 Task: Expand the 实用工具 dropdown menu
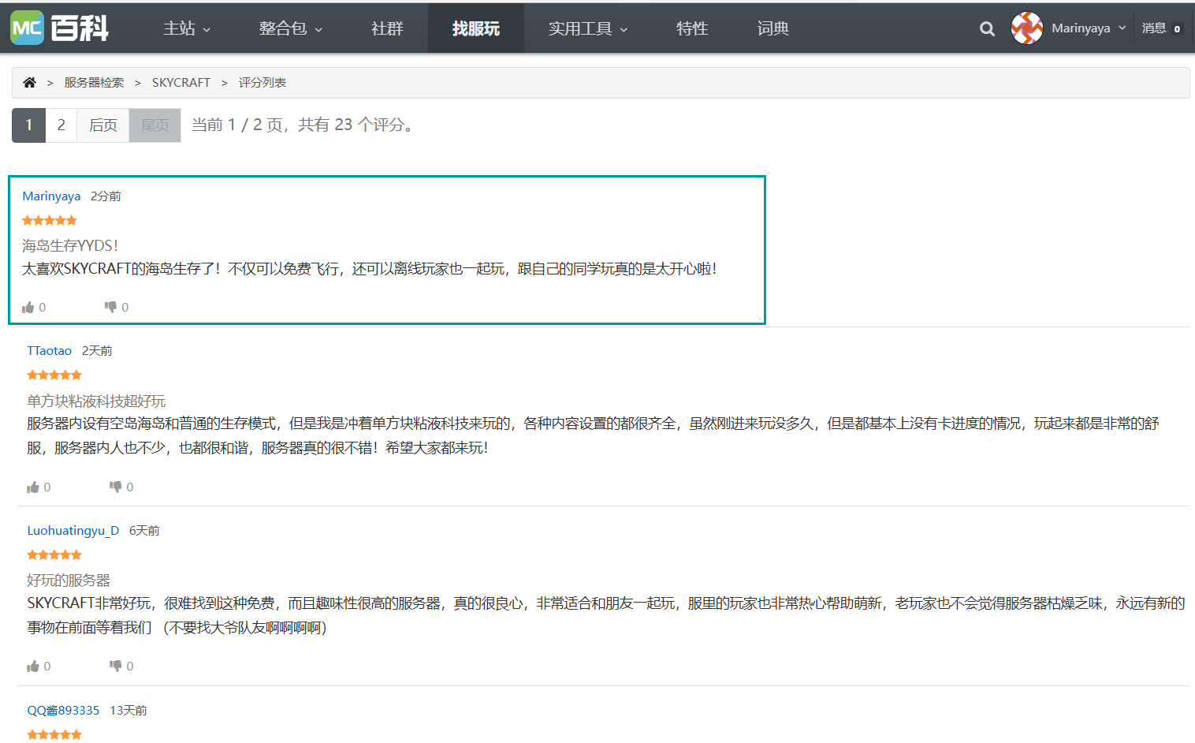[588, 28]
